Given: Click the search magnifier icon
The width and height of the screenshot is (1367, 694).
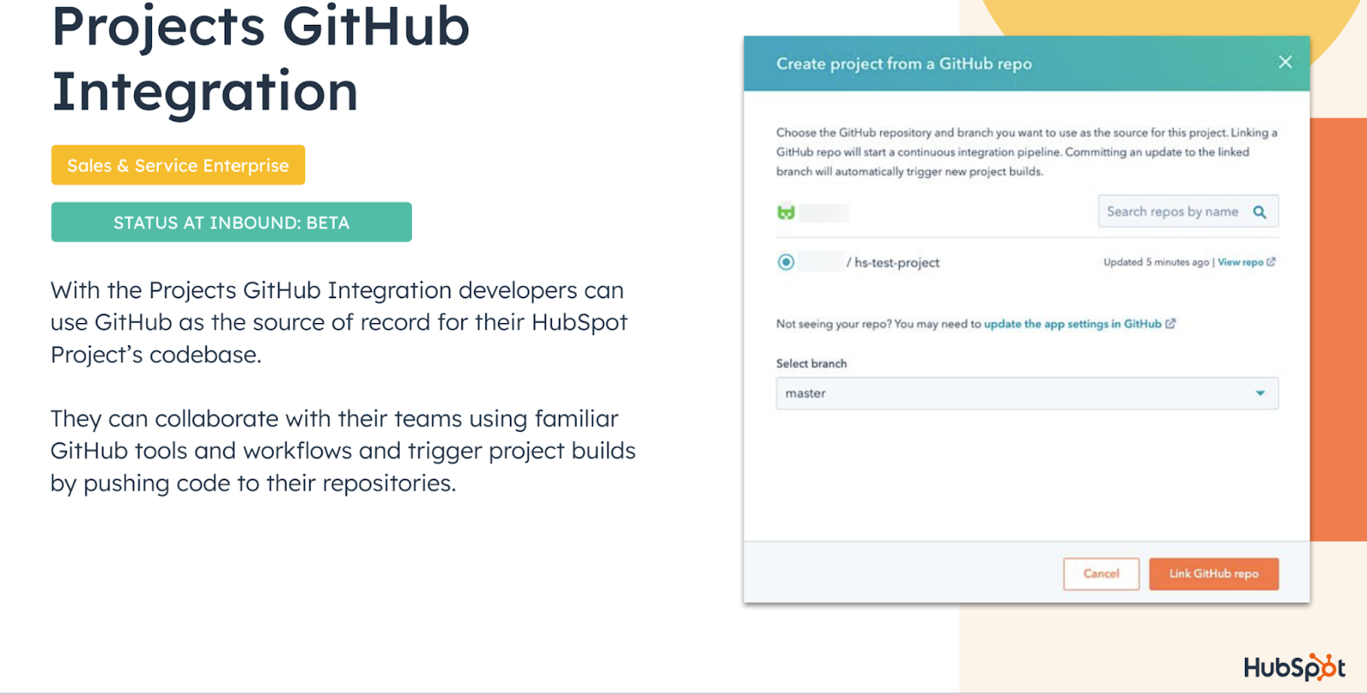Looking at the screenshot, I should click(1259, 212).
